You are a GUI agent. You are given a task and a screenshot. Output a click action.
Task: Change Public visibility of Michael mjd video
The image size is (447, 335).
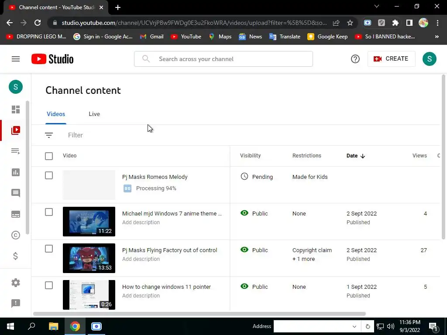click(x=254, y=213)
